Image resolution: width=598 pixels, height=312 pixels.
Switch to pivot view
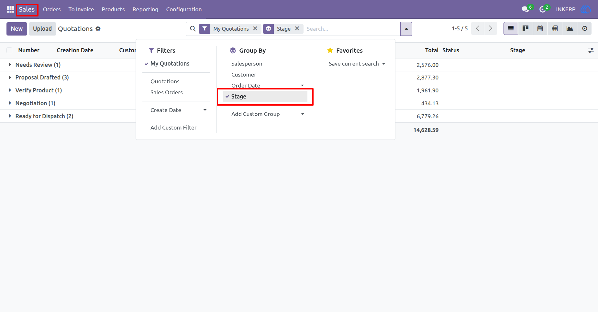click(555, 28)
